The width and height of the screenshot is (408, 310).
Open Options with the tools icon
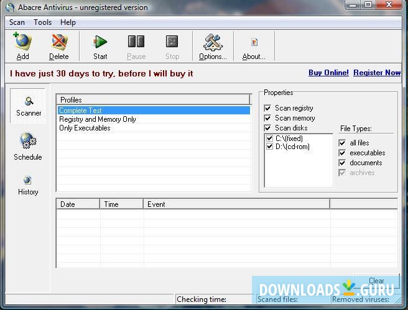click(213, 42)
